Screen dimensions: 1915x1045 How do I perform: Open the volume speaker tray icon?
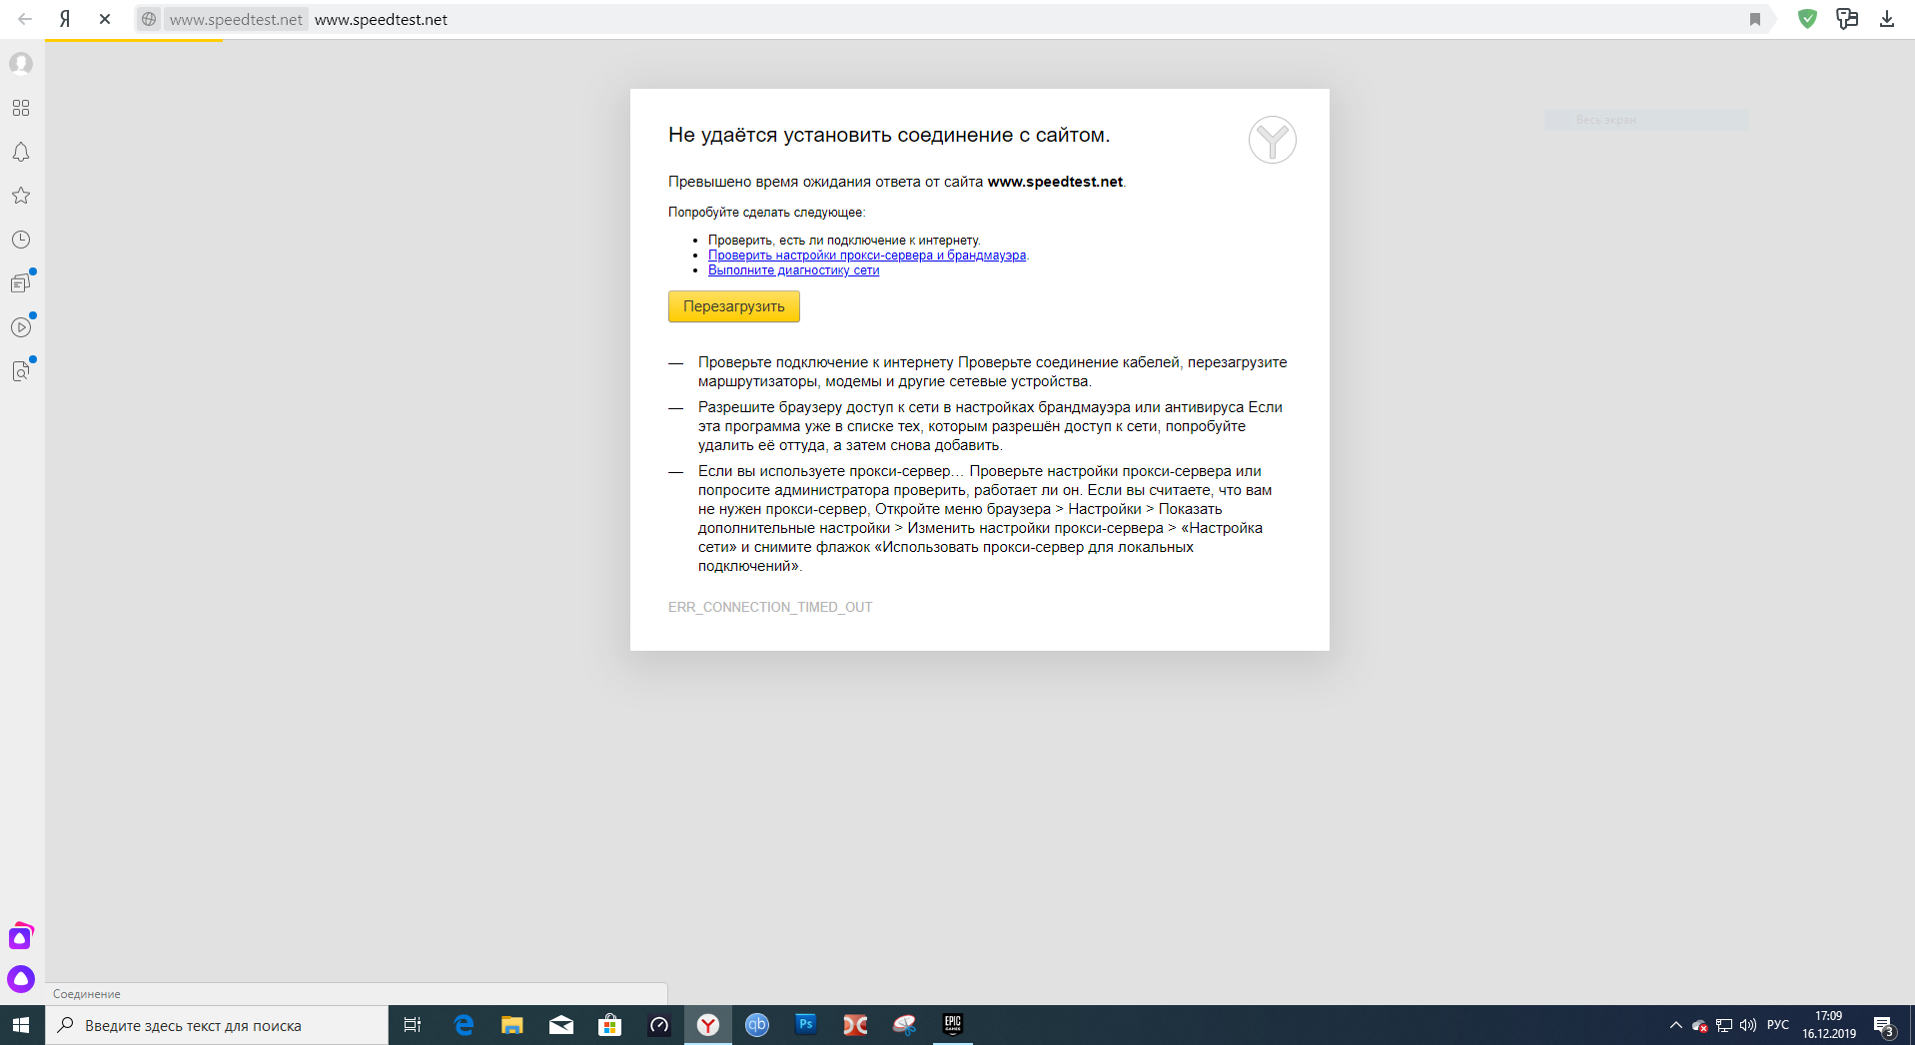[x=1748, y=1025]
